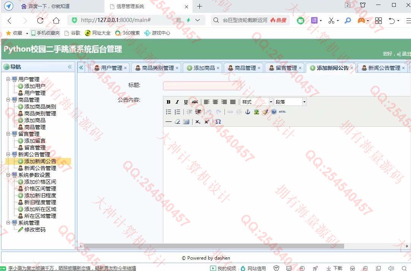
Task: Open the 360搜索 bookmark
Action: click(128, 33)
